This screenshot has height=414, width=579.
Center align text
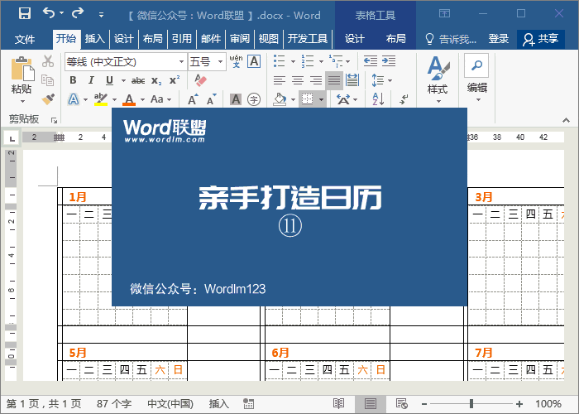point(298,80)
